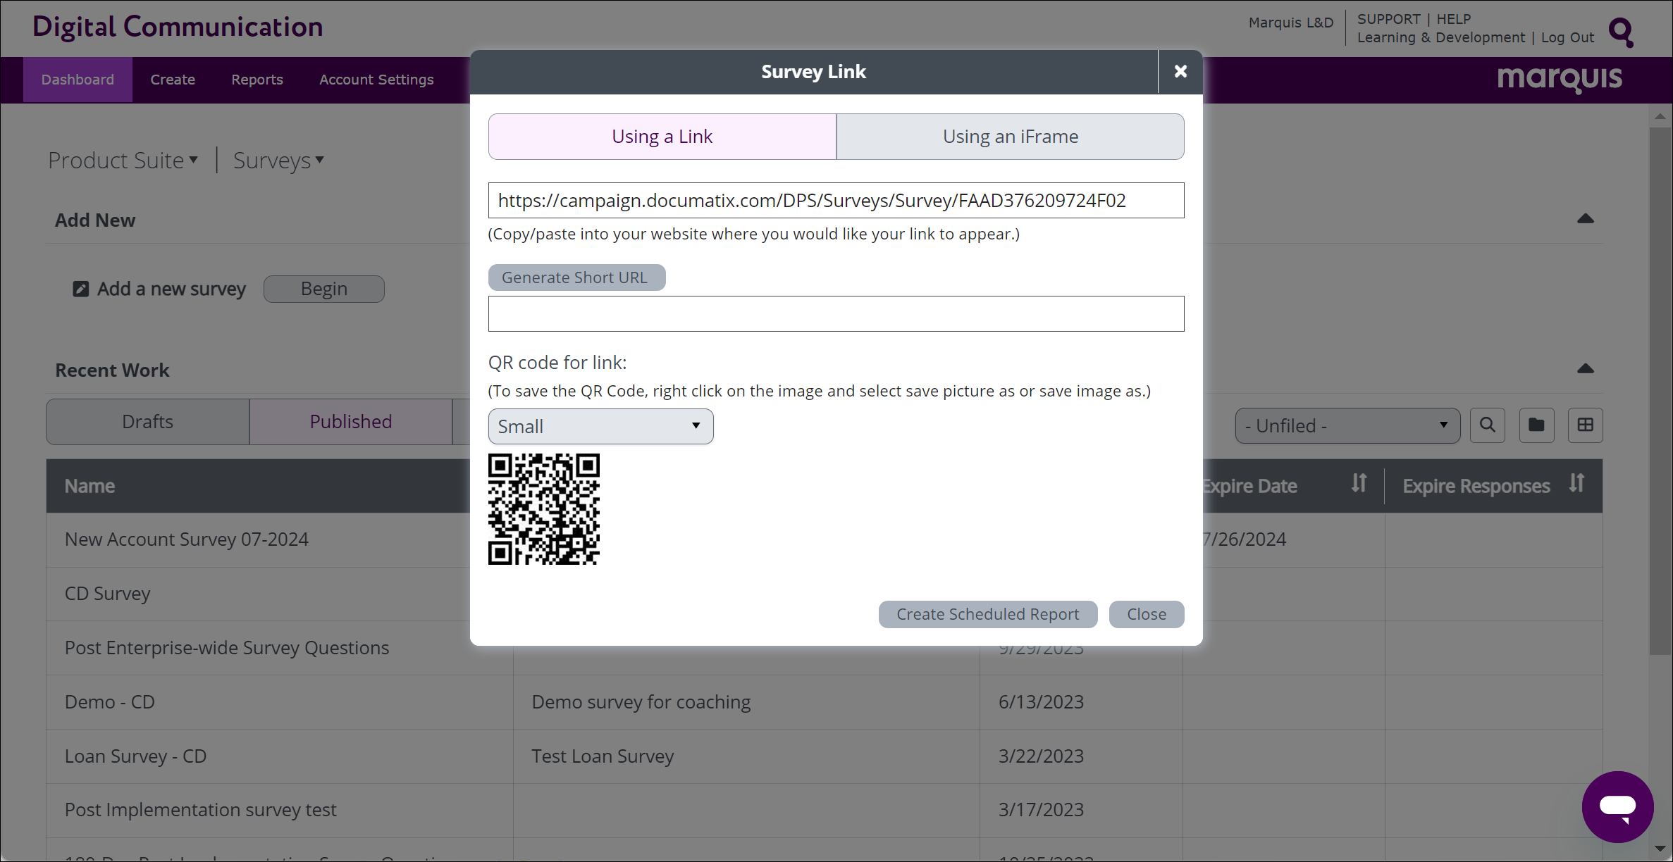Switch to grid view icon
Screen dimensions: 1673x862
pos(1585,425)
